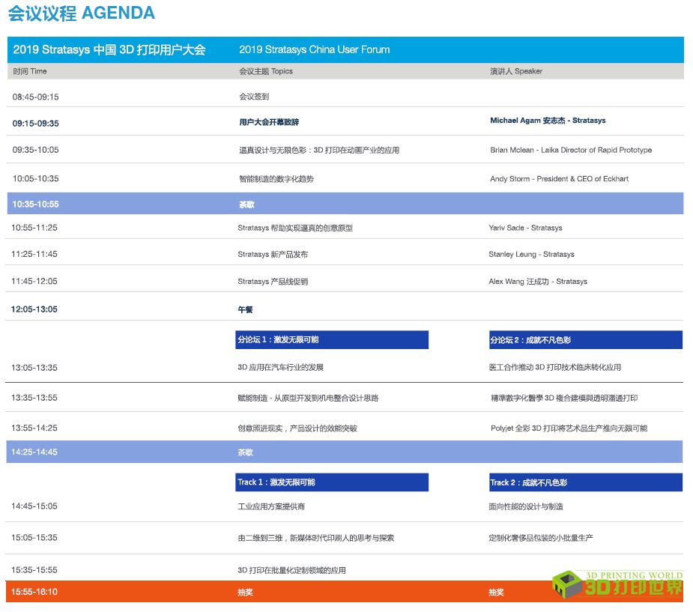Click the Stratasys 新产品发布 topic
Image resolution: width=693 pixels, height=612 pixels.
tap(273, 254)
